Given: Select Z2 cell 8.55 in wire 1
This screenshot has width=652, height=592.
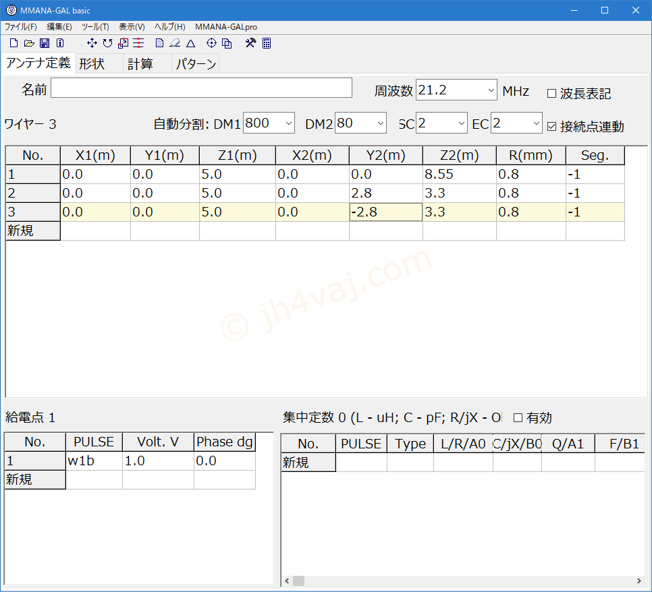Looking at the screenshot, I should (459, 175).
